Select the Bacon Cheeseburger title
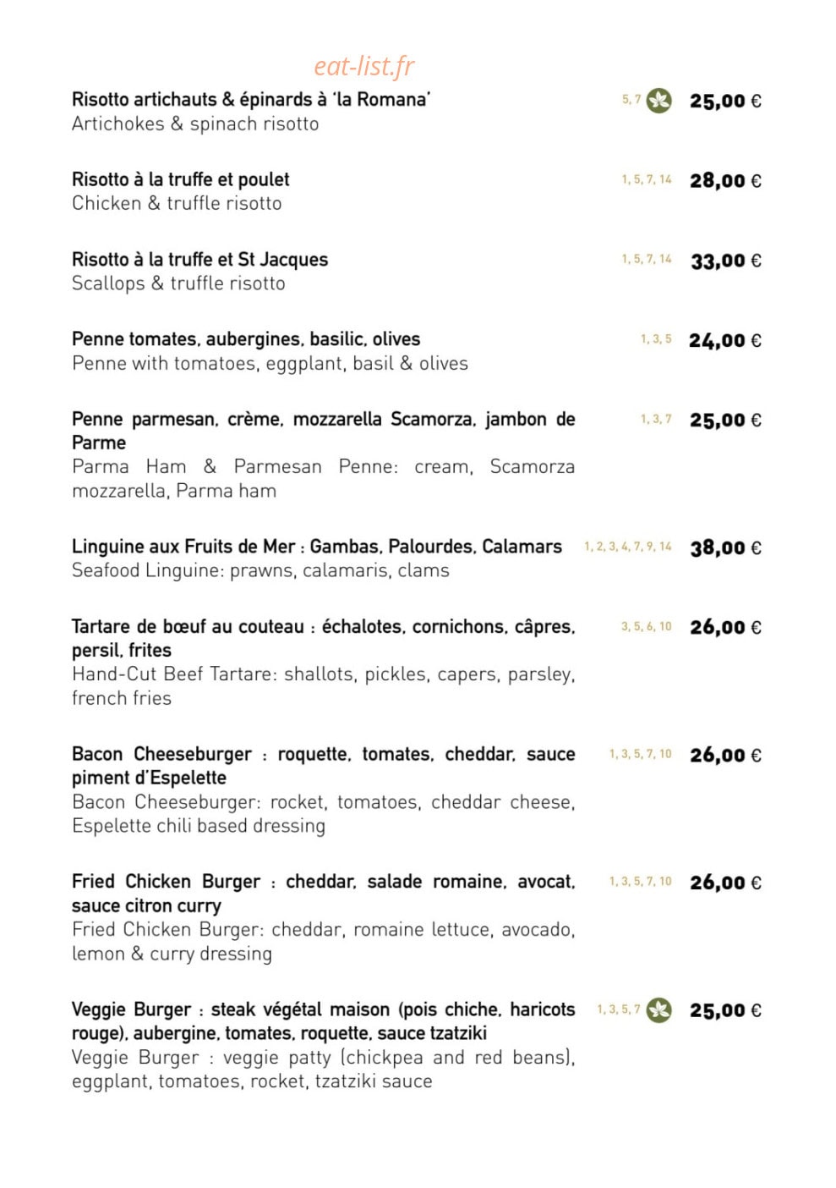This screenshot has height=1188, width=836. pyautogui.click(x=323, y=766)
